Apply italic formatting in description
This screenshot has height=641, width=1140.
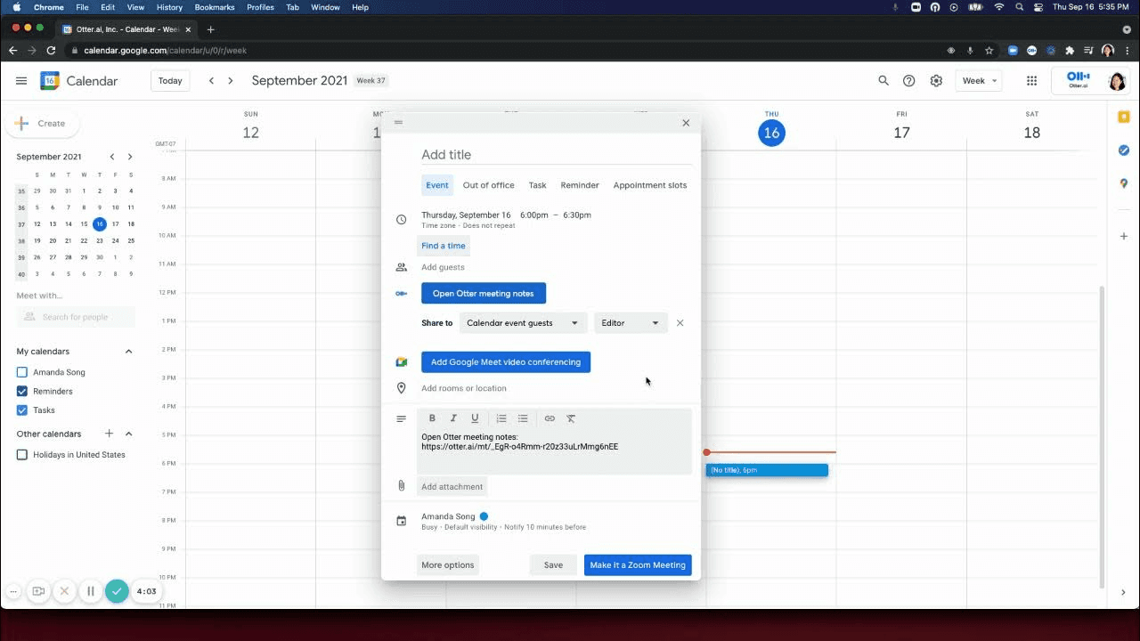click(453, 418)
